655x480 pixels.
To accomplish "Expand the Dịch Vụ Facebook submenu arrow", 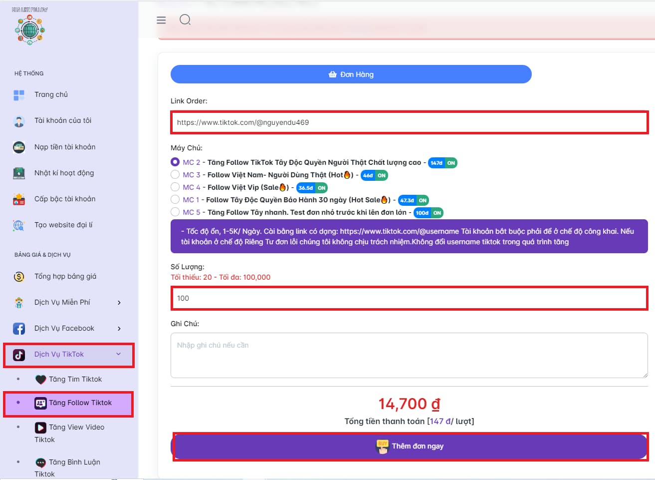I will [119, 328].
